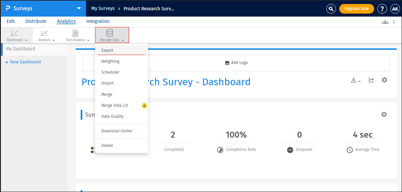
Task: Choose Delete from the open menu
Action: coord(107,145)
